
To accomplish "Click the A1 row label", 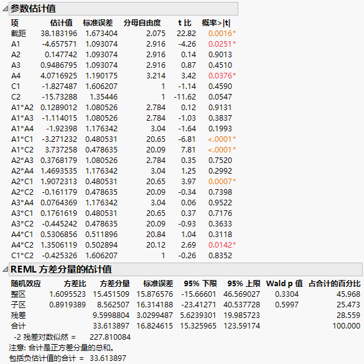I will pos(16,44).
